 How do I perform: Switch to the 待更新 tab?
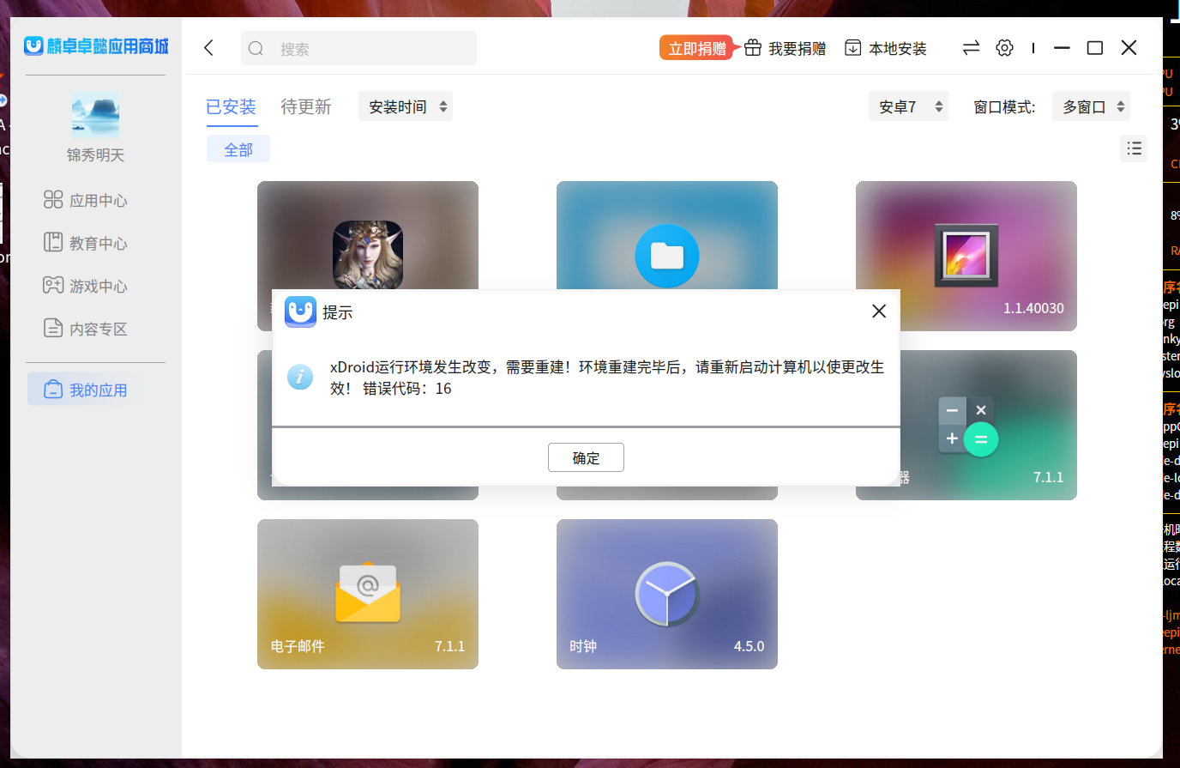(x=306, y=106)
